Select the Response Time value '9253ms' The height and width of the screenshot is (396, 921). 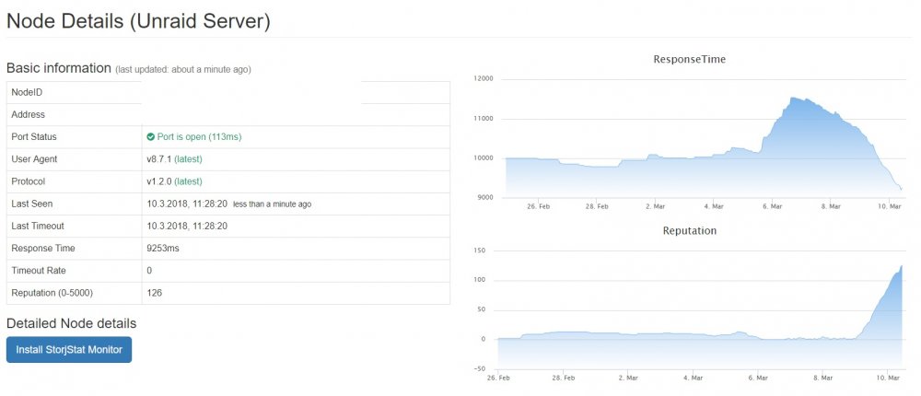click(163, 249)
